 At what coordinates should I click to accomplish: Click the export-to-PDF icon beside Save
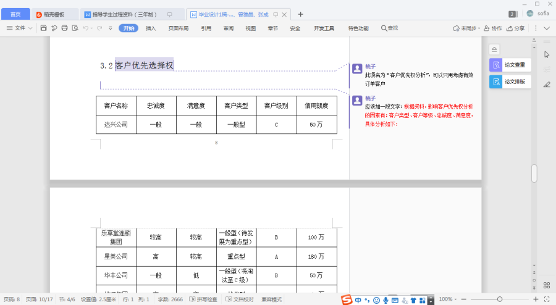point(54,28)
